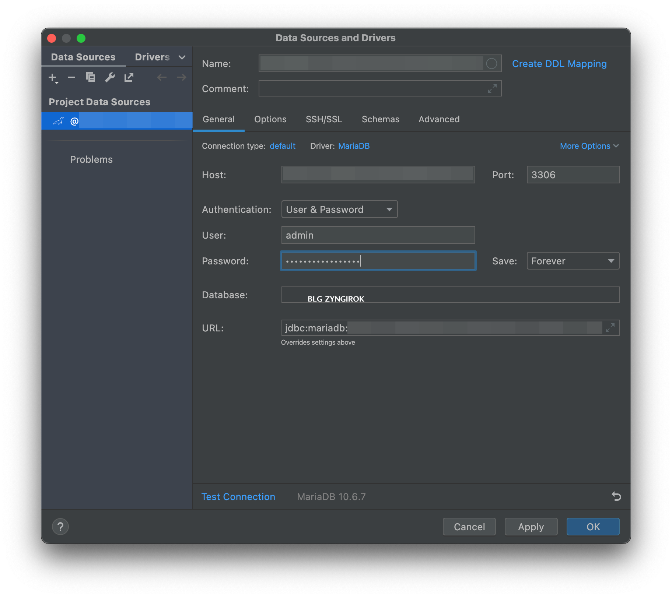Open the Options tab
The image size is (672, 598).
[x=270, y=119]
